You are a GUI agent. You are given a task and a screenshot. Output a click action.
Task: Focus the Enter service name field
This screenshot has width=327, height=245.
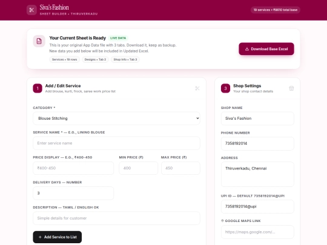coord(116,143)
